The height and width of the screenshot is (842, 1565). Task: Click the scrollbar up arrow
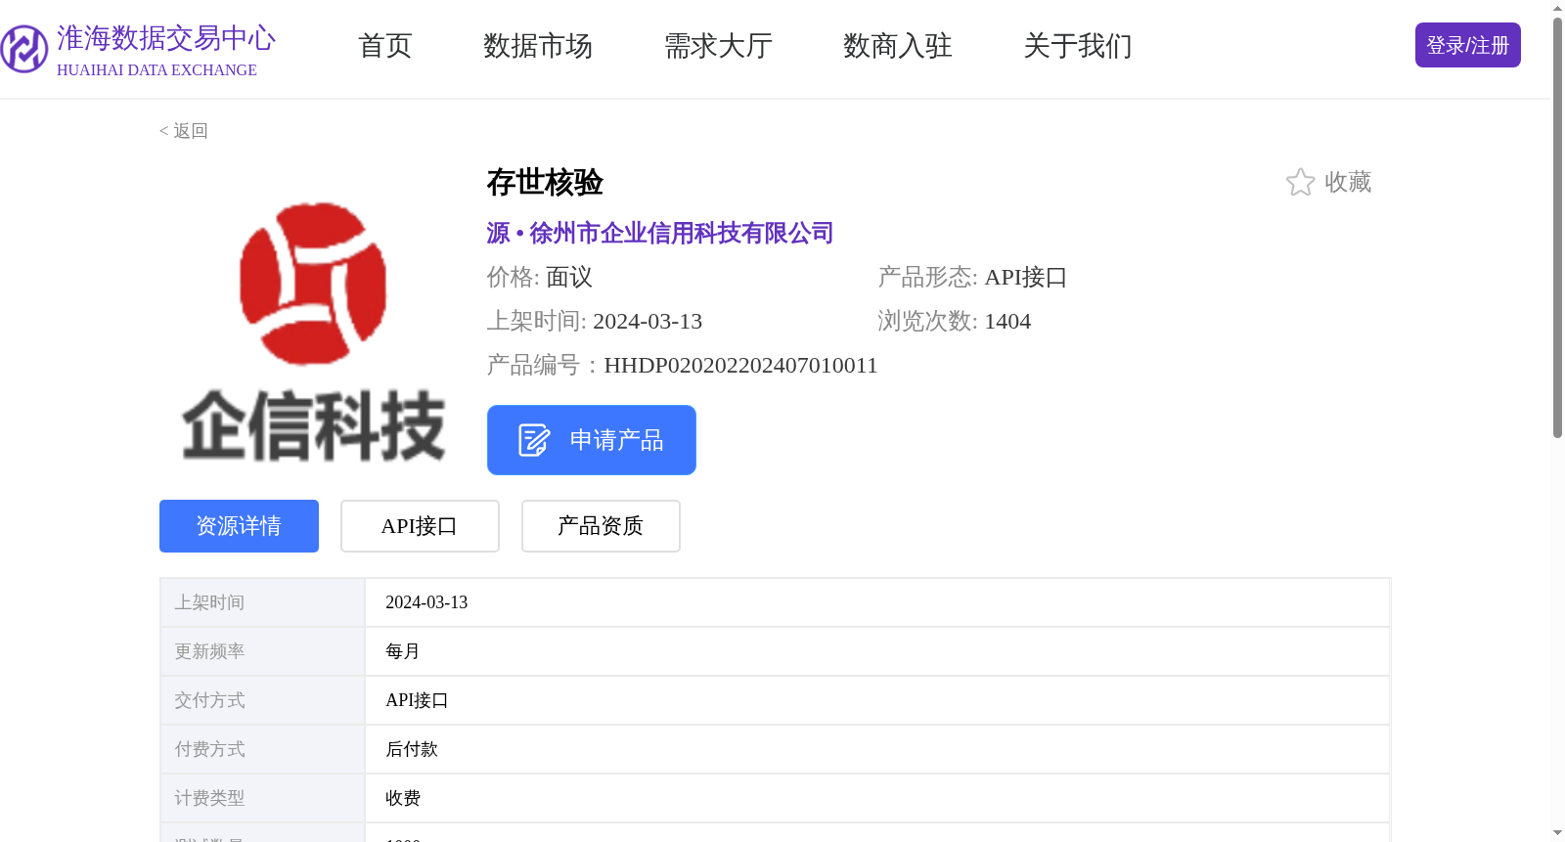[1557, 8]
